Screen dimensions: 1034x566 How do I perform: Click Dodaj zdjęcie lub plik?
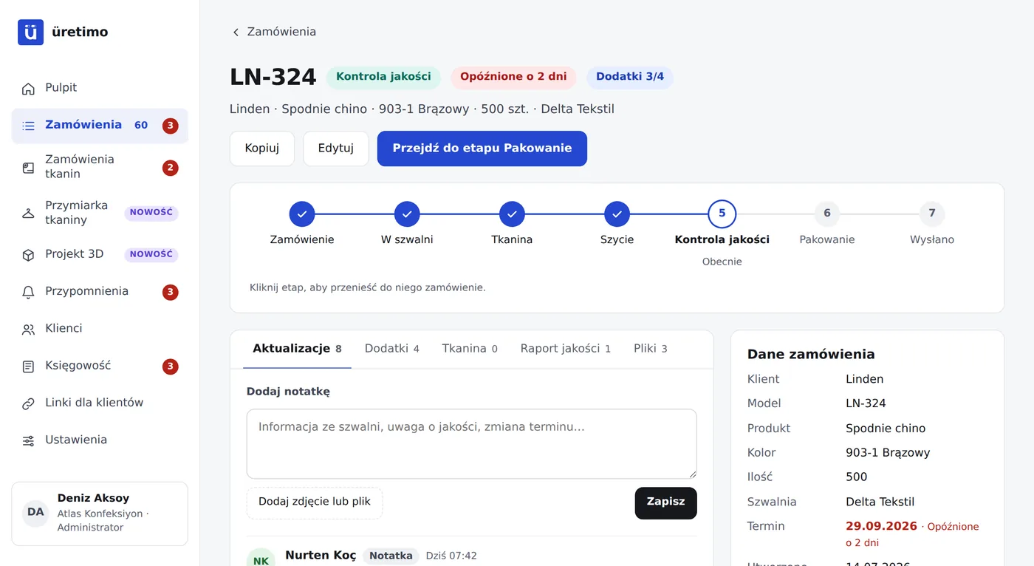315,502
